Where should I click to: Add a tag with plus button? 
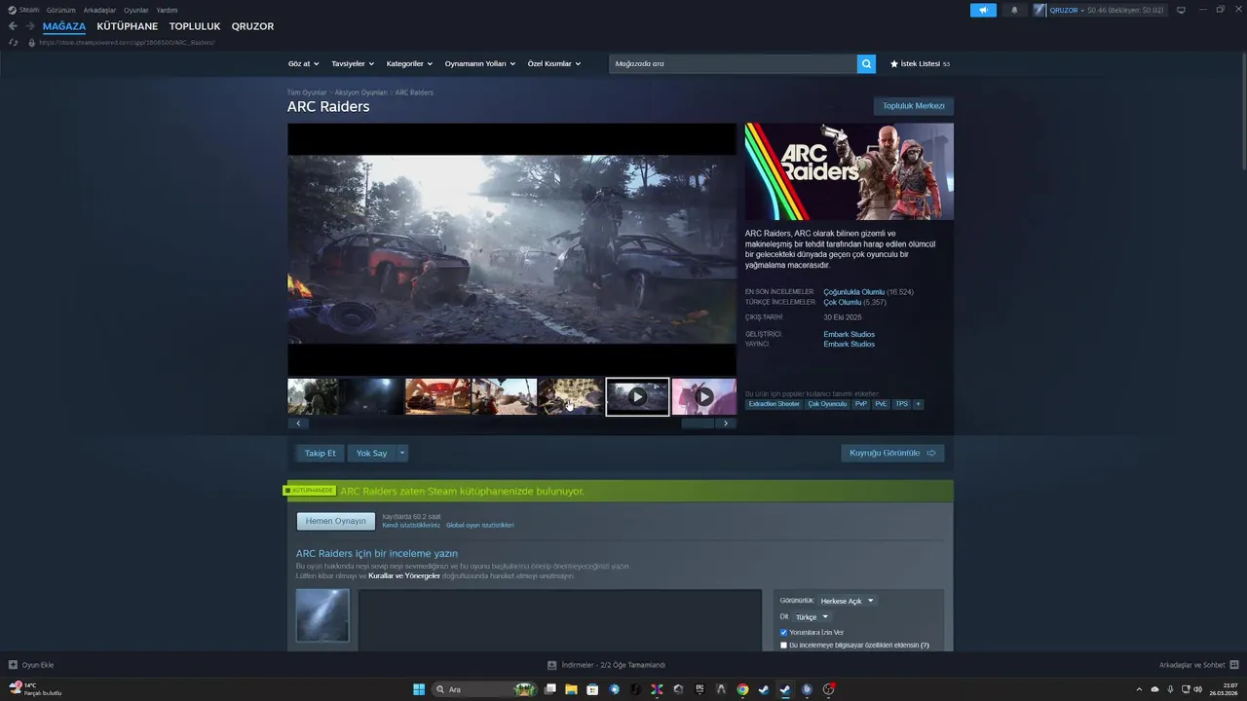918,404
